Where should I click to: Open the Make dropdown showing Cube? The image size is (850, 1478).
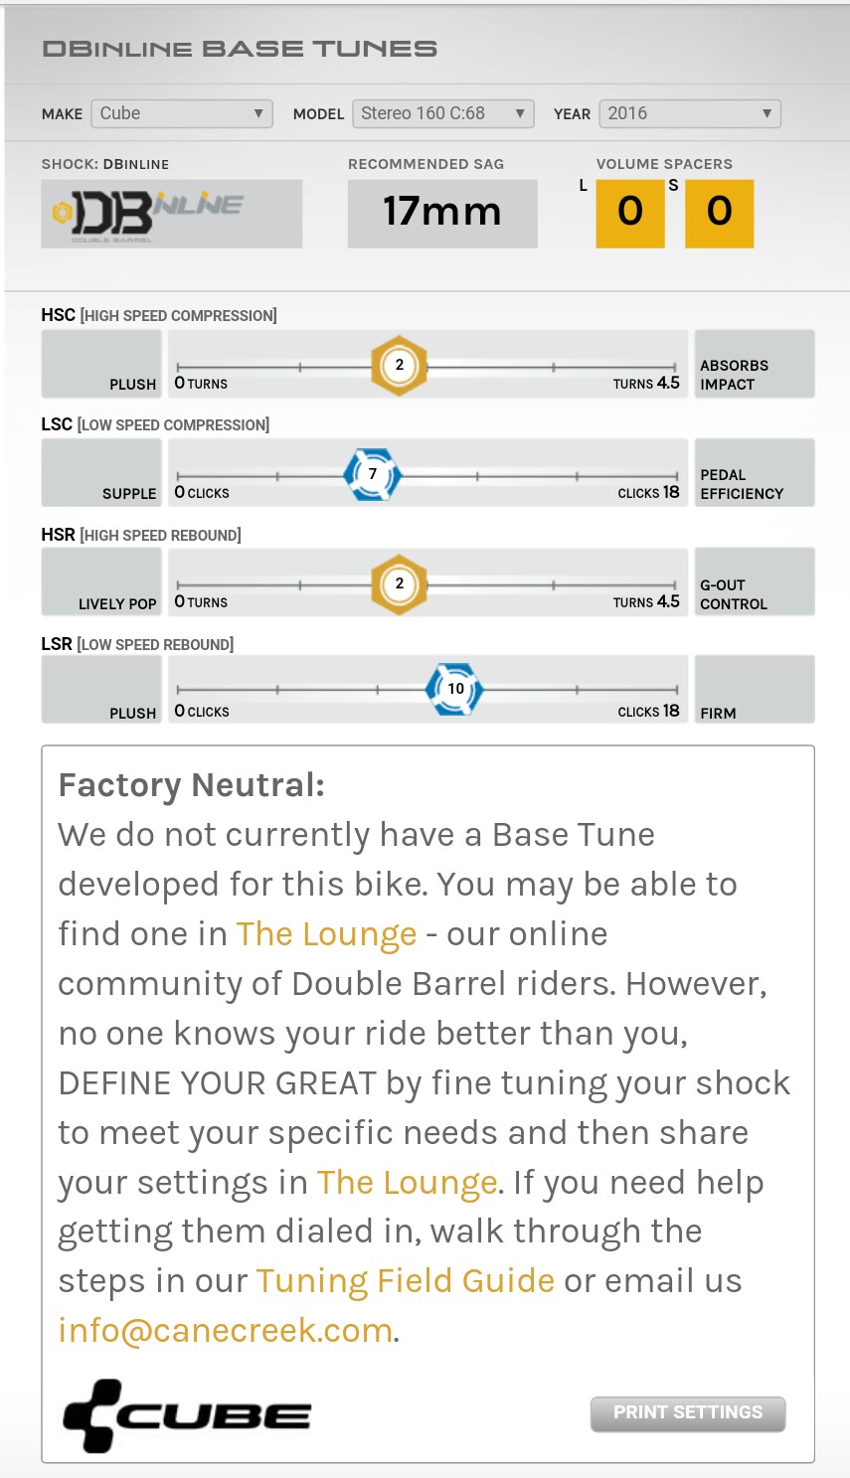(182, 113)
